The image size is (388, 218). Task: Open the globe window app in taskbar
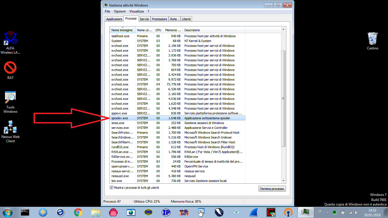point(131,212)
